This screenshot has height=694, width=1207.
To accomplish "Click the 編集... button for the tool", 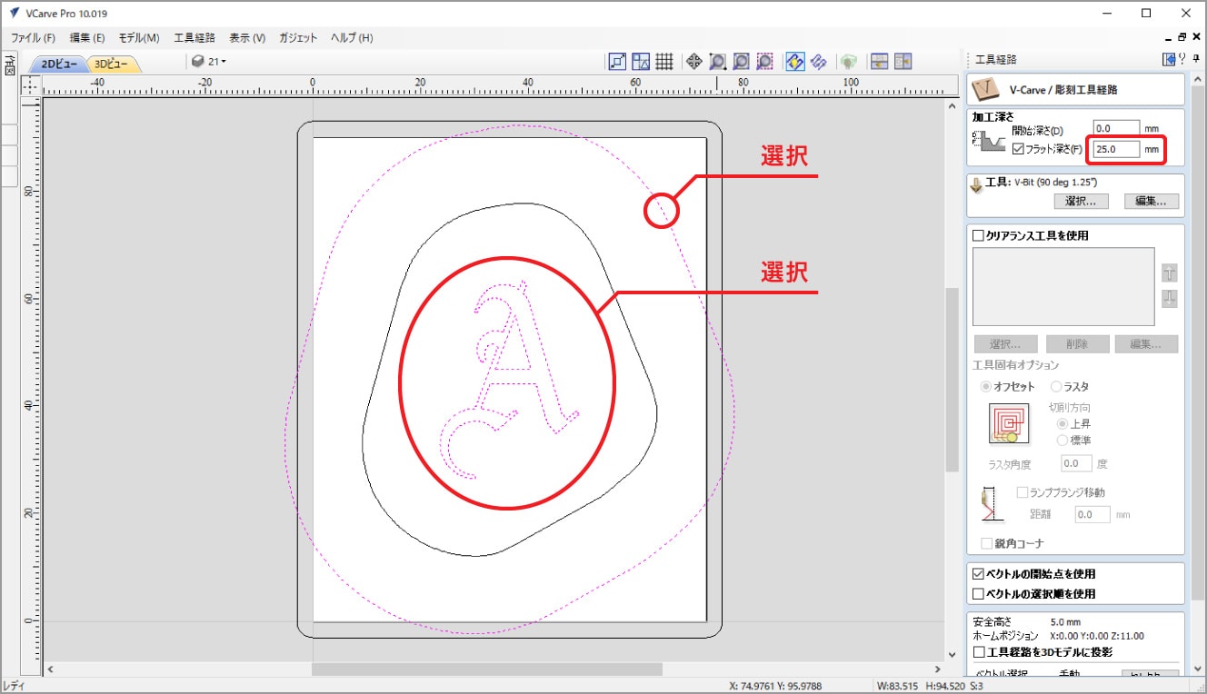I will [x=1151, y=202].
